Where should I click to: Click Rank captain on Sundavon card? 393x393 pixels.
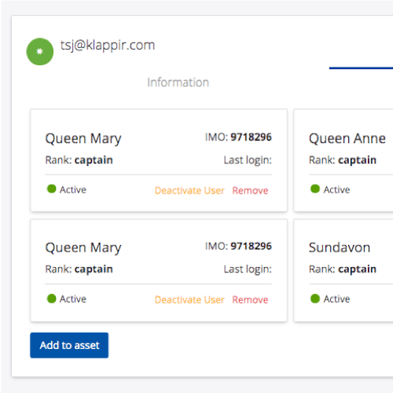click(x=343, y=270)
